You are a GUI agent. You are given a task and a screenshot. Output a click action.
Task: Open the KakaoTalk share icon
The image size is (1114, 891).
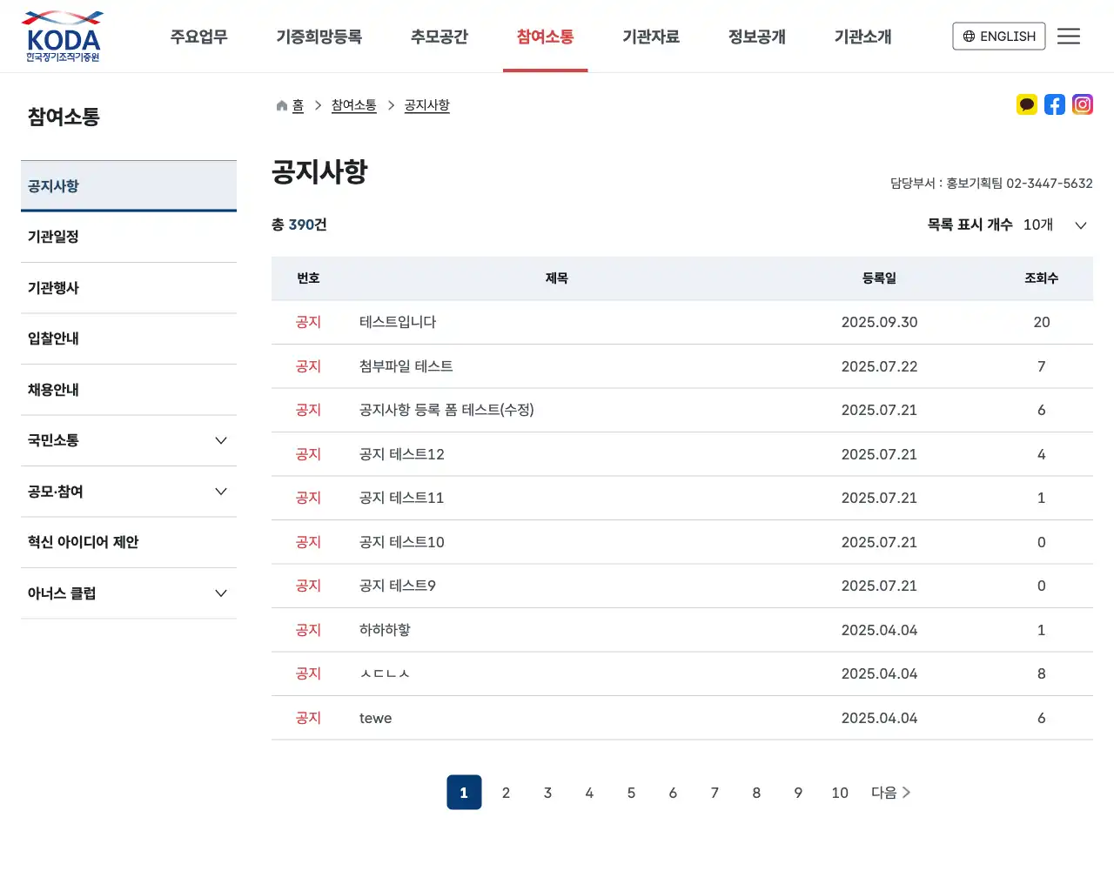[x=1027, y=104]
